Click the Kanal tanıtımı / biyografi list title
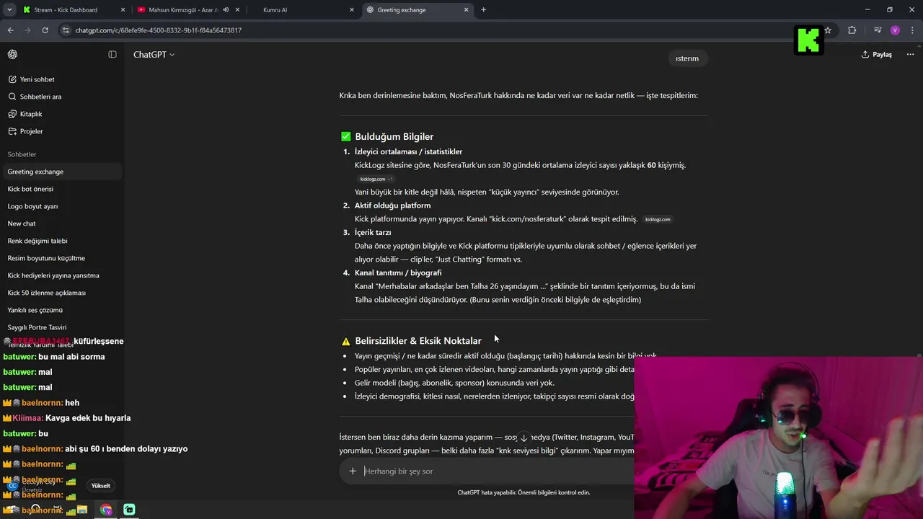Viewport: 923px width, 519px height. pyautogui.click(x=398, y=272)
